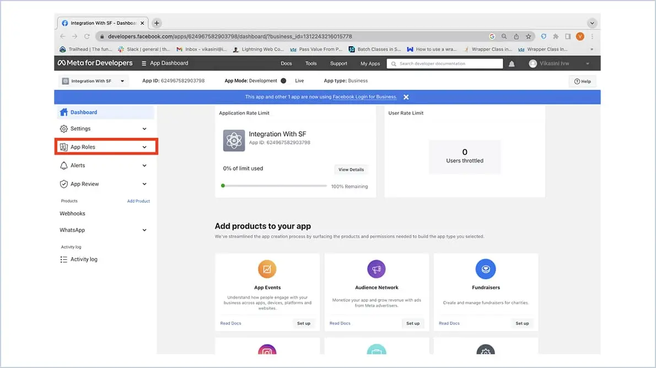Expand the Settings section chevron
656x368 pixels.
pos(144,129)
